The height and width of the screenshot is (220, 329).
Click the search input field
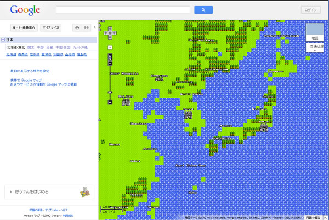(123, 10)
